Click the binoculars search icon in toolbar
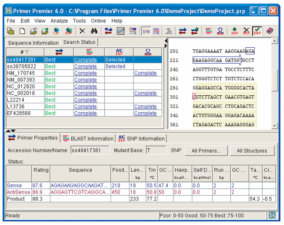The image size is (284, 225). point(94,31)
